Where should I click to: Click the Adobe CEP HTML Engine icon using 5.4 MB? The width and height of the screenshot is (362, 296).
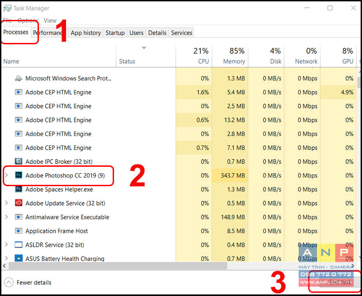19,92
